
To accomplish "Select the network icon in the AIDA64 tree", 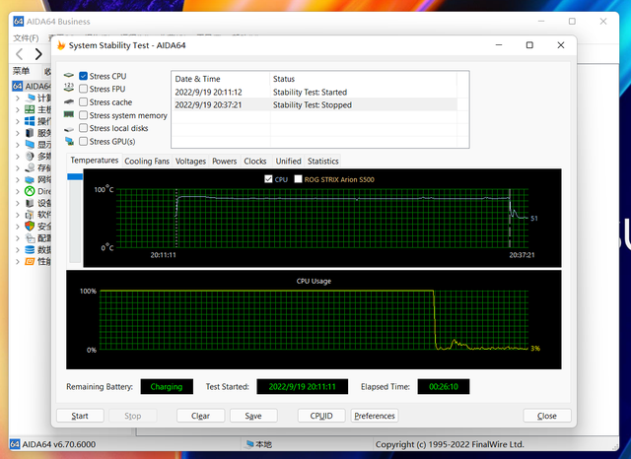I will 30,179.
